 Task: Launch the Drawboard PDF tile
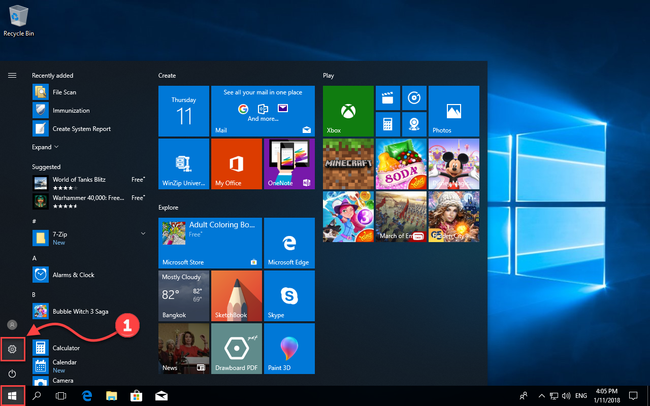(237, 349)
